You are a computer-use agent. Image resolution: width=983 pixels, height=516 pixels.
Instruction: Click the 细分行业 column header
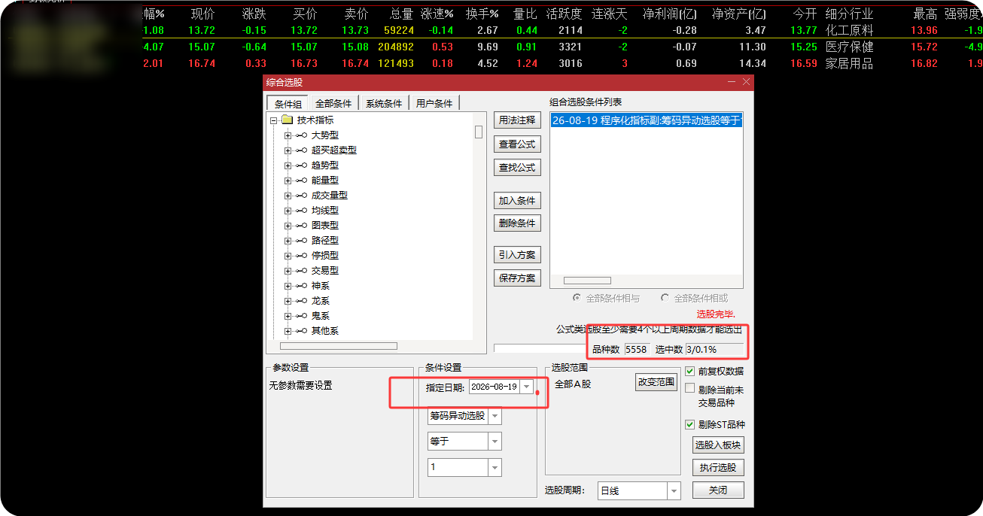849,14
